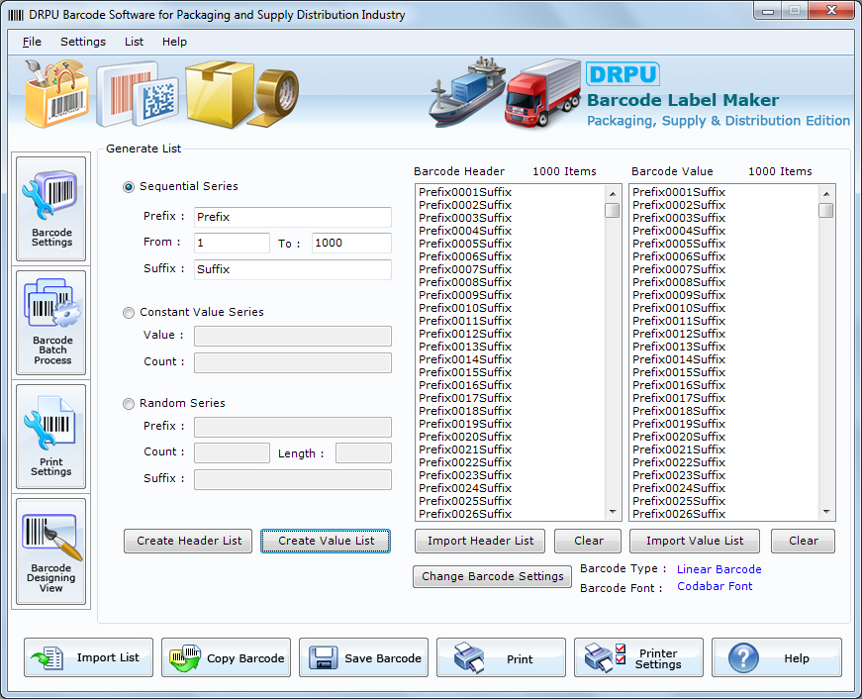Open the Linear Barcode type link

718,568
